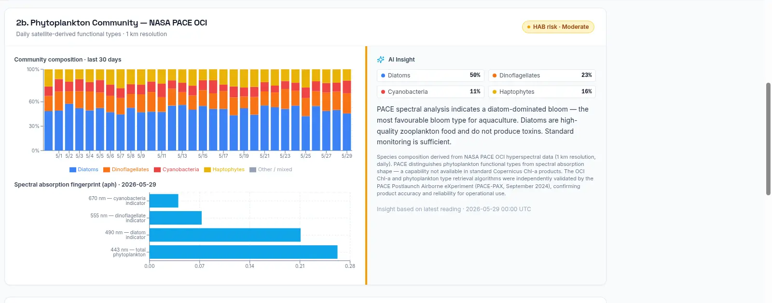
Task: Click the 443 nm total phytoplankton bar
Action: point(243,252)
